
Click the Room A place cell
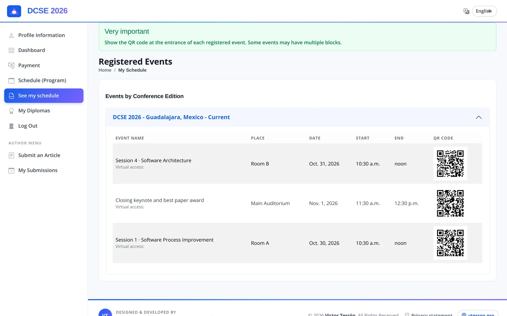click(x=260, y=243)
